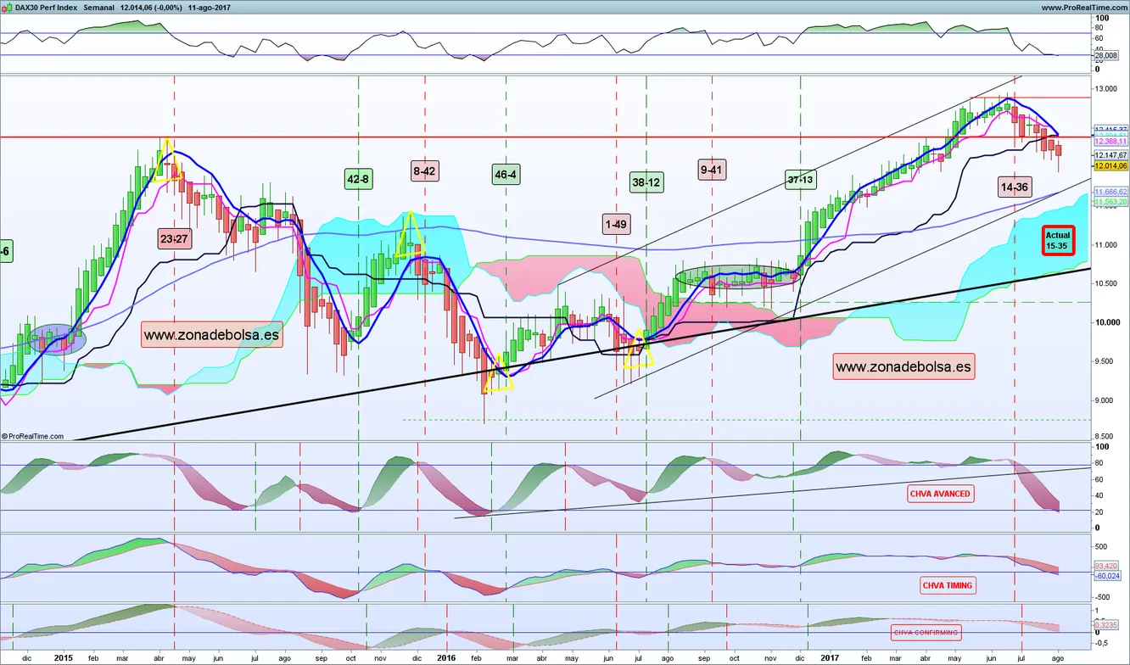Click the red-bordered 'Actual 15-35' box
The height and width of the screenshot is (665, 1130).
tap(1058, 240)
